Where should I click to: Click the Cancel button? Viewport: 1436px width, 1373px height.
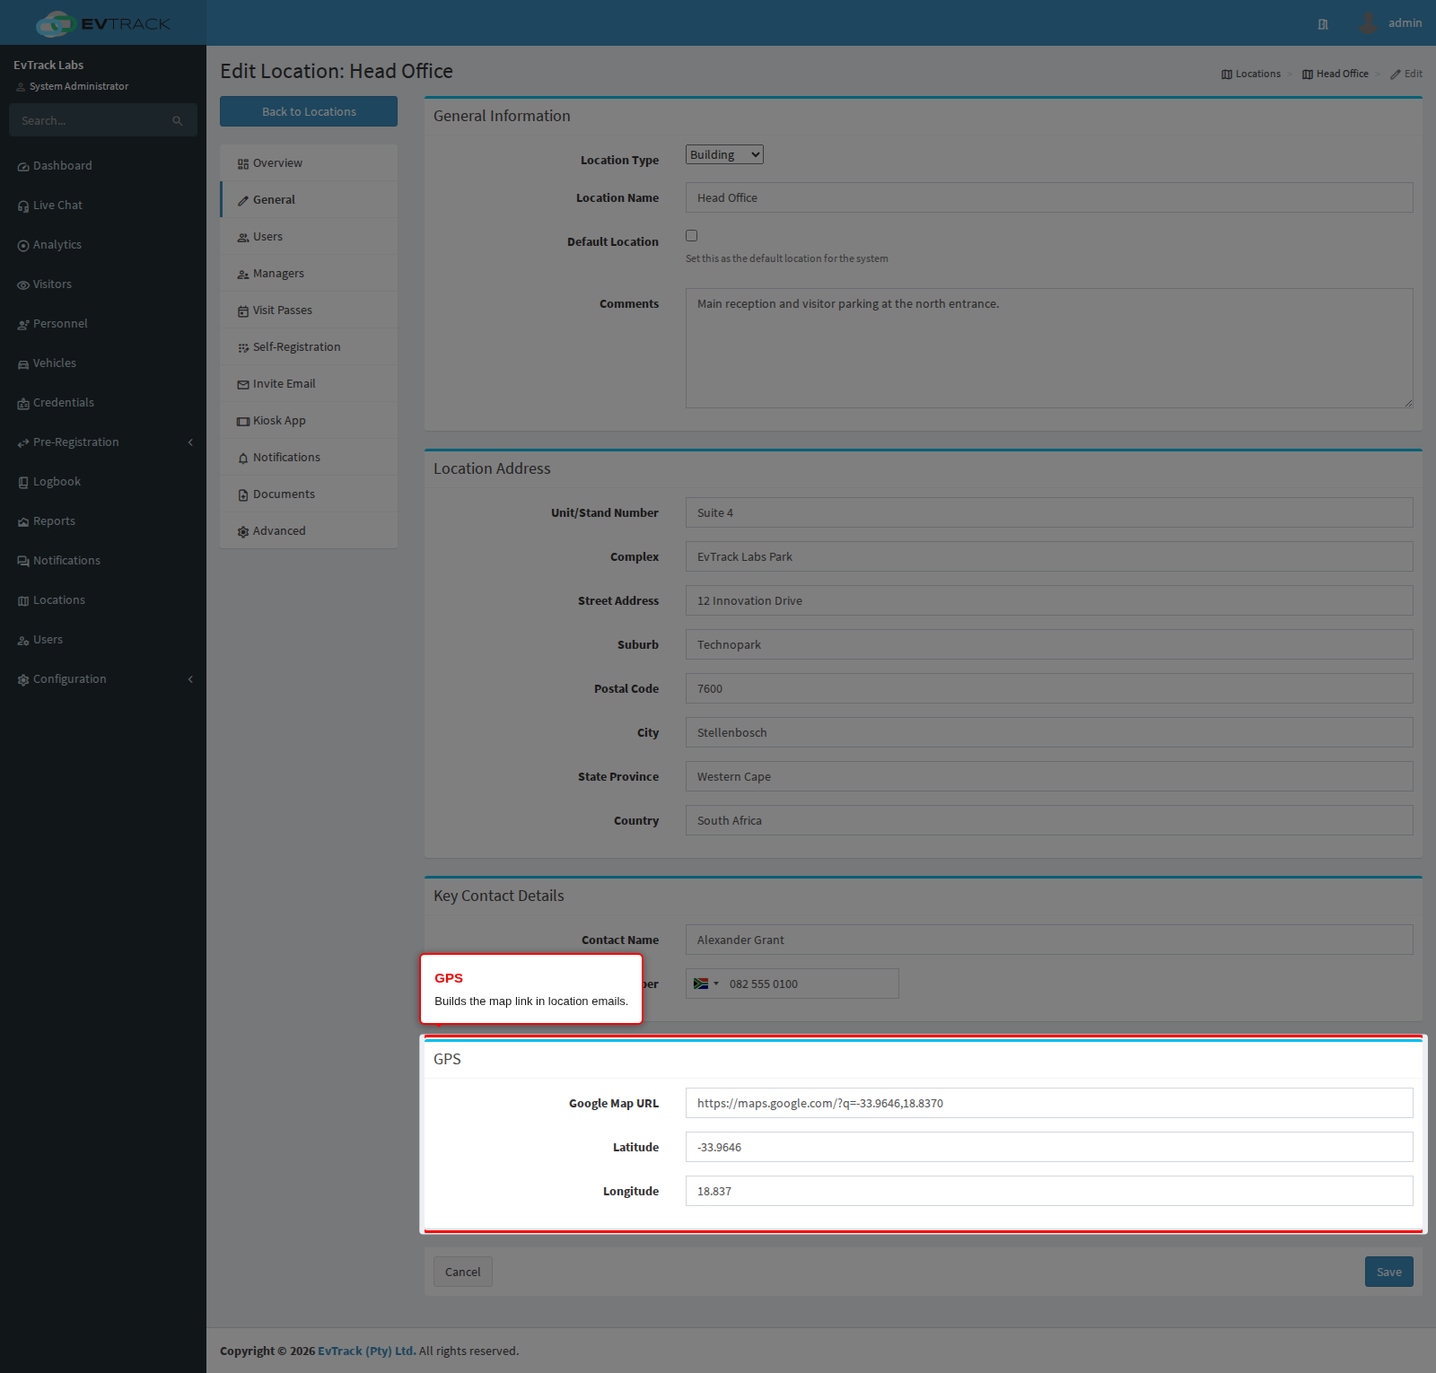pyautogui.click(x=463, y=1272)
